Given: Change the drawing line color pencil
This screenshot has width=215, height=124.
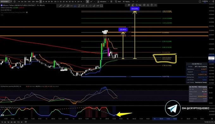Looking at the screenshot, I should click(133, 5).
